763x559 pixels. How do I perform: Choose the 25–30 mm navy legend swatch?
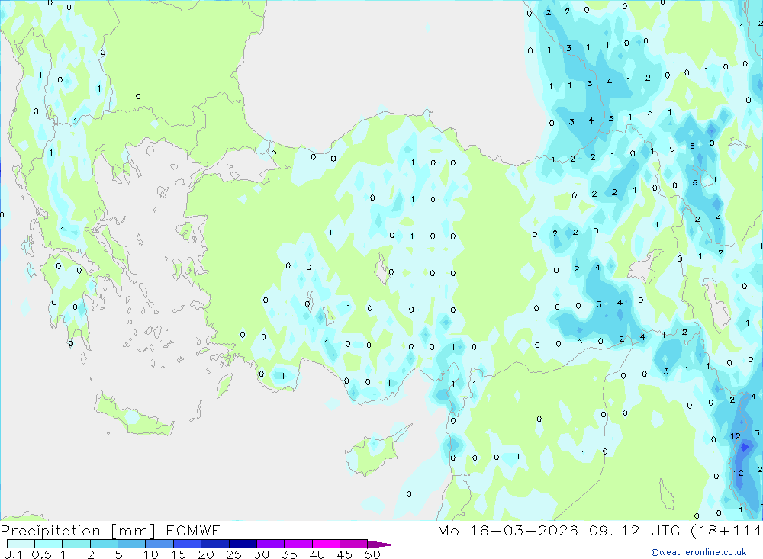[243, 544]
